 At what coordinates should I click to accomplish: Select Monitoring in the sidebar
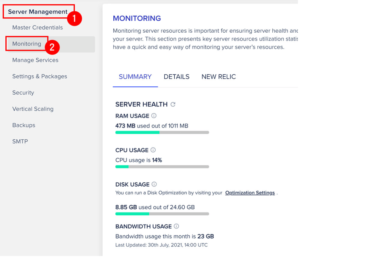click(27, 44)
